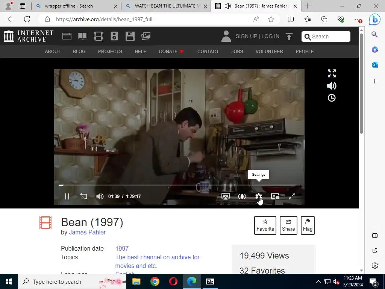This screenshot has height=289, width=385.
Task: Open the Collections icon
Action: click(x=324, y=19)
